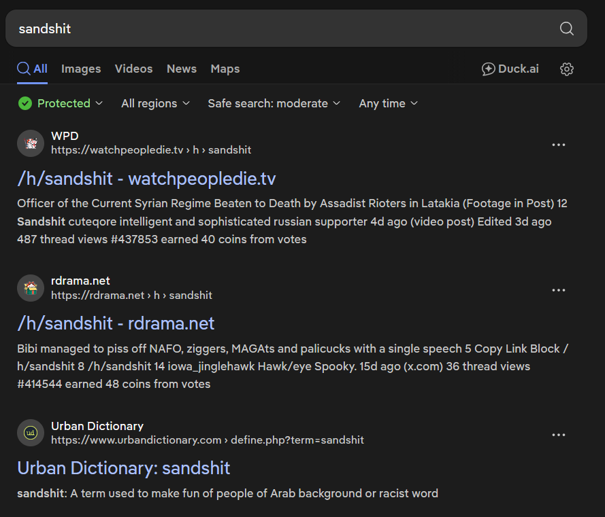Open the search settings gear icon
This screenshot has width=605, height=517.
click(566, 69)
